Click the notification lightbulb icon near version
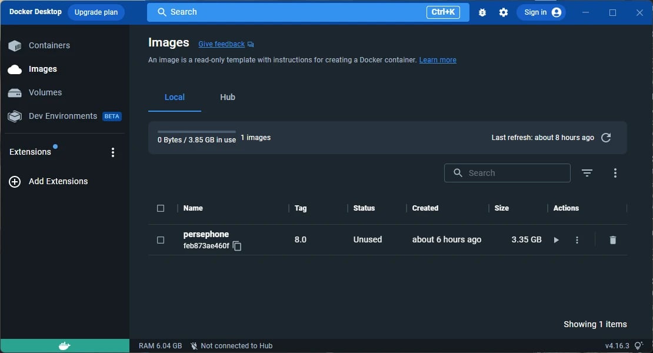Image resolution: width=653 pixels, height=353 pixels. point(638,345)
